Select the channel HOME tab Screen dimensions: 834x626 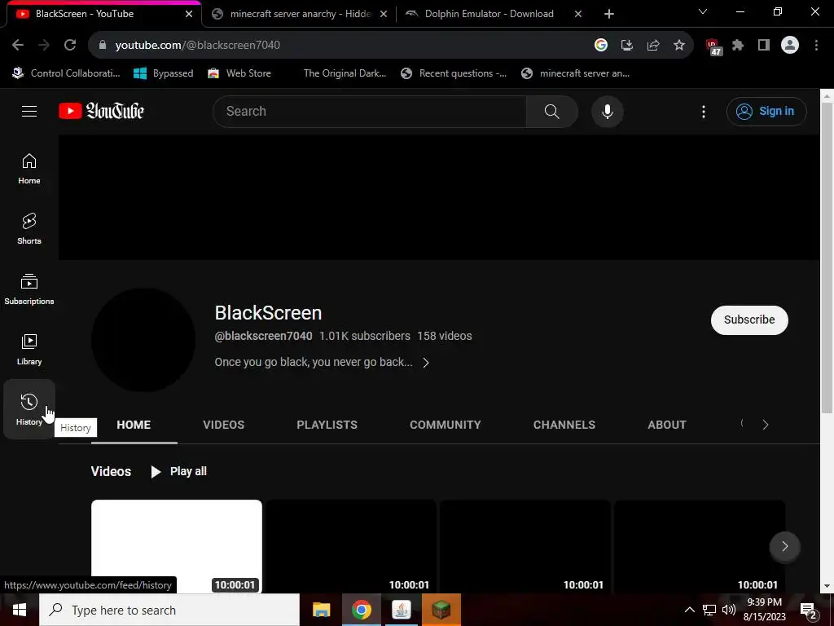(134, 425)
